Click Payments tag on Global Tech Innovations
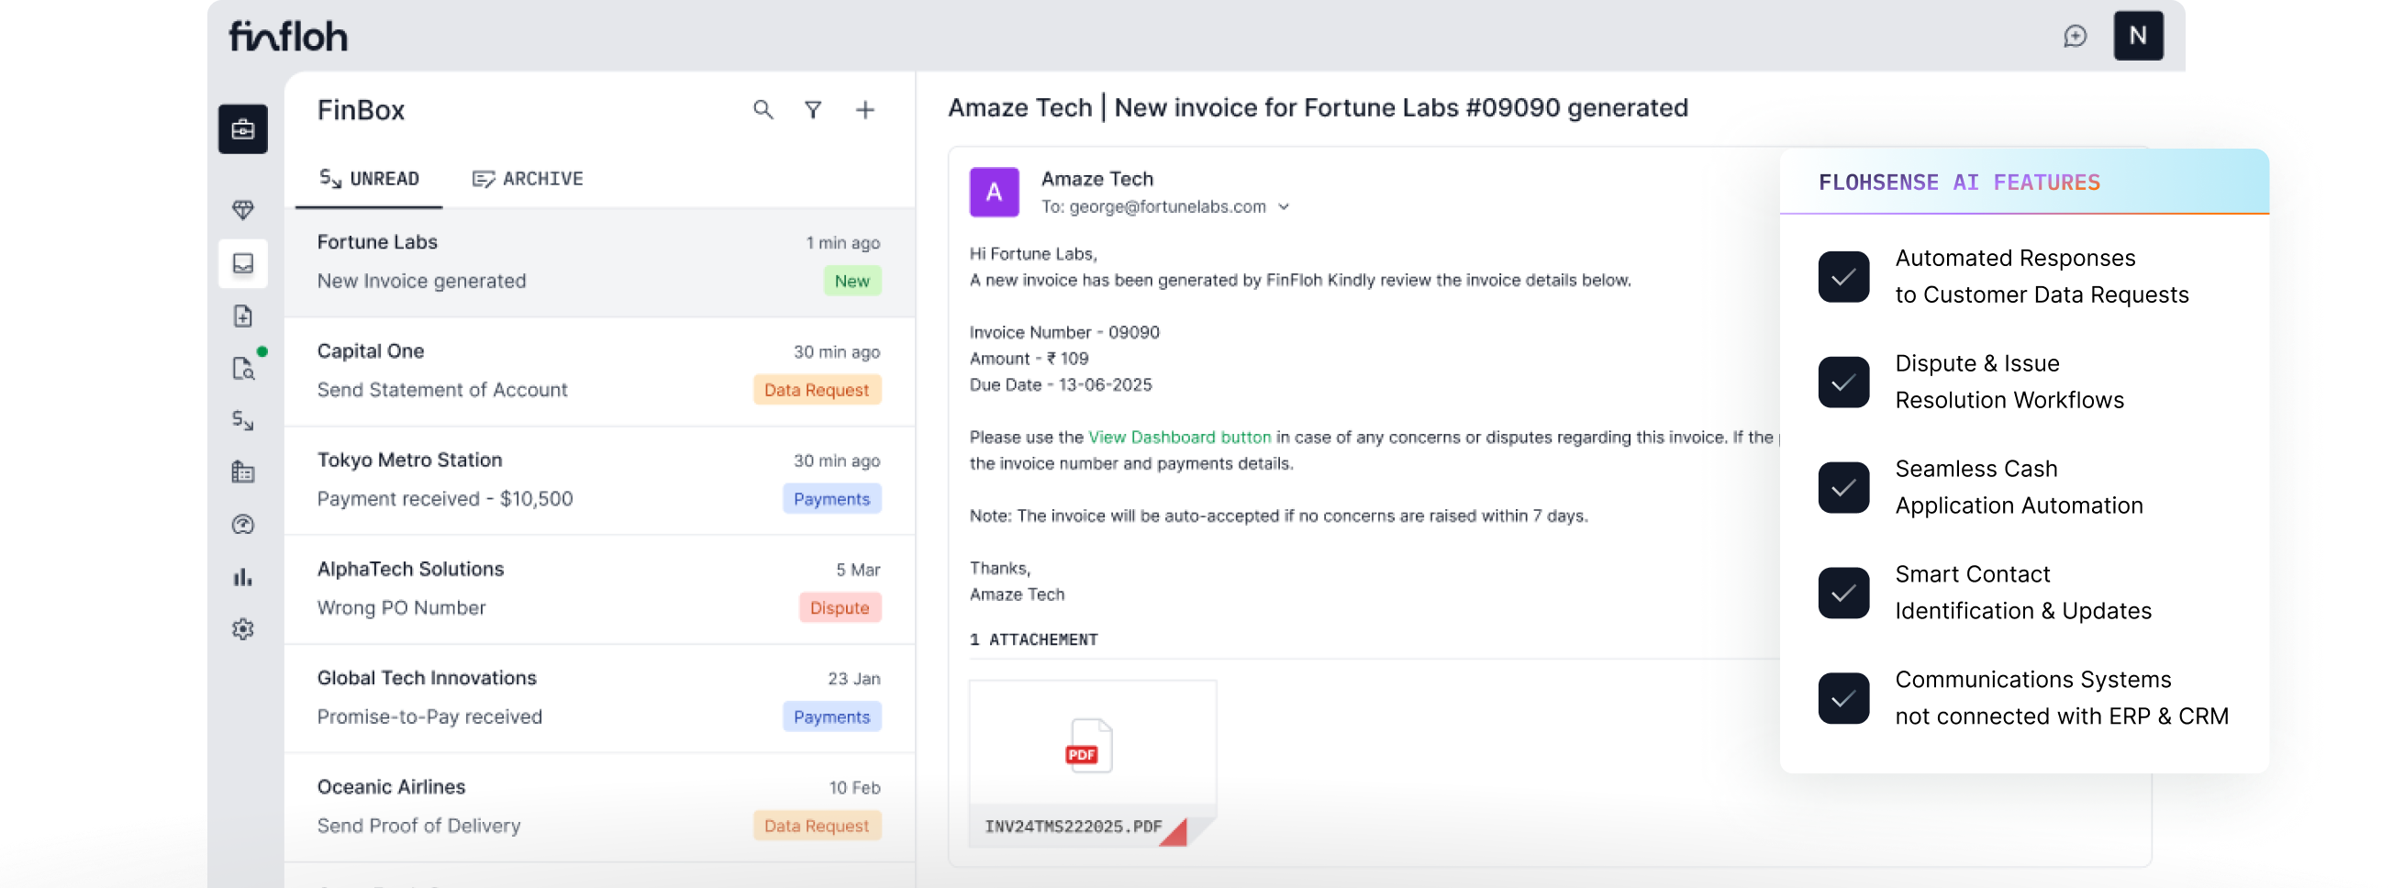The height and width of the screenshot is (888, 2393). coord(831,717)
